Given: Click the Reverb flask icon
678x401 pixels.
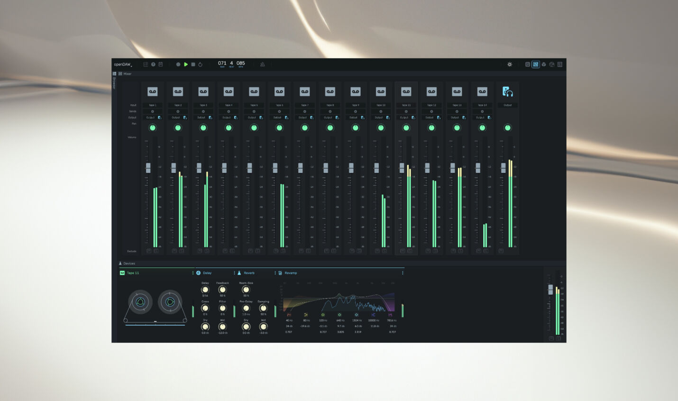Looking at the screenshot, I should 239,273.
